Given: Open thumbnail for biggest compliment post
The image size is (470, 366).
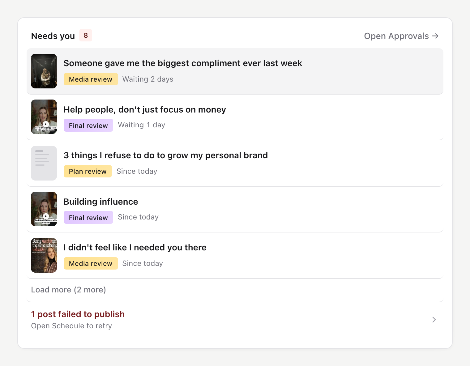Looking at the screenshot, I should coord(44,71).
